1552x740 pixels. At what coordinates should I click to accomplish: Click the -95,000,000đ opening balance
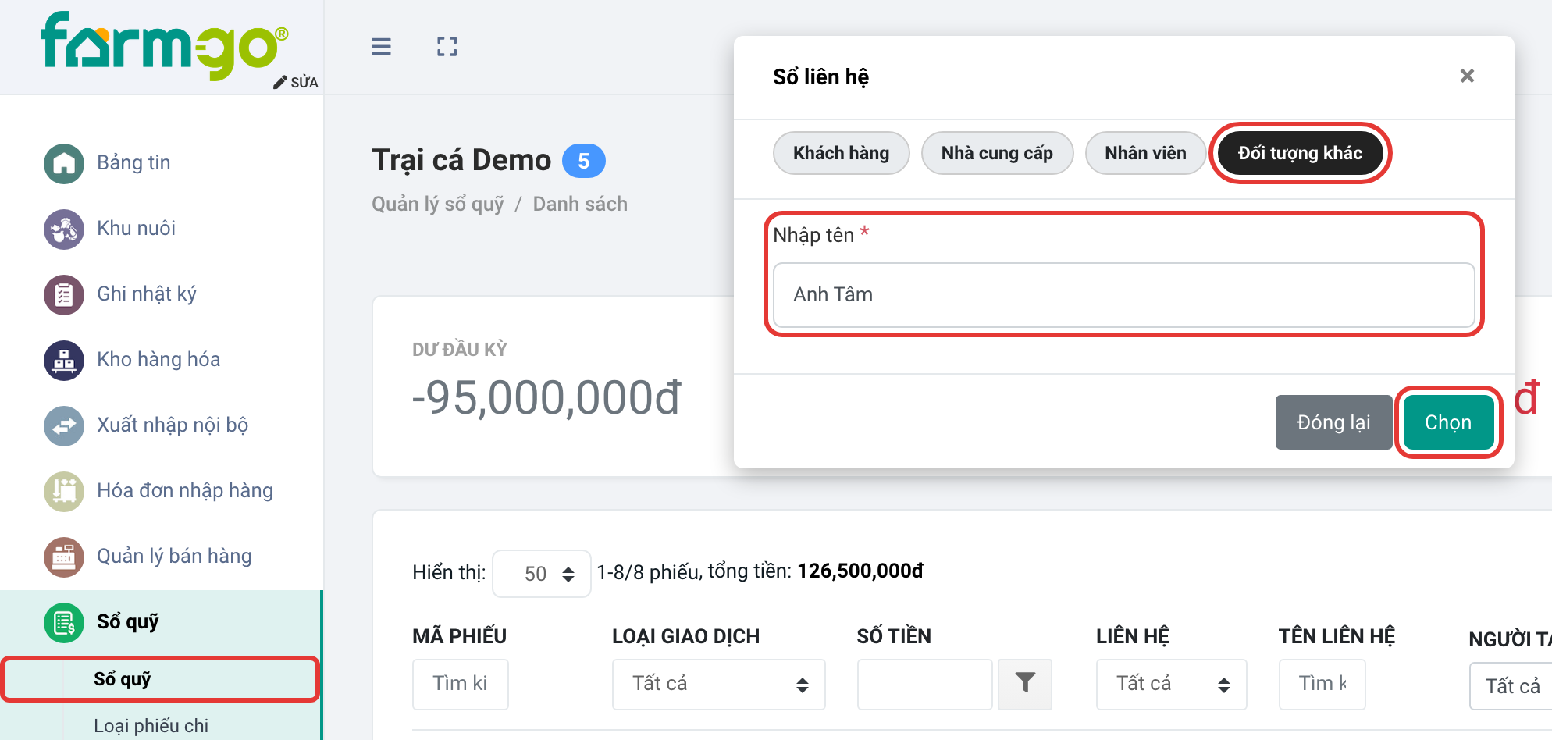546,397
